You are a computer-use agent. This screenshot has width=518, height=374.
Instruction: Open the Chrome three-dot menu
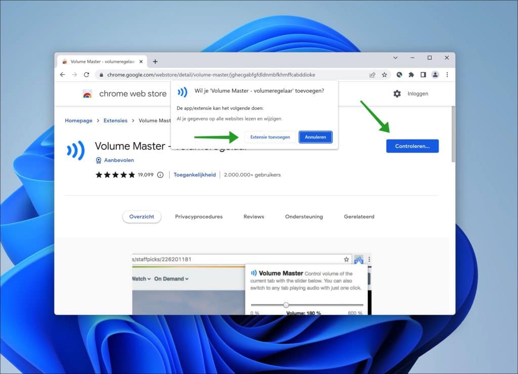click(x=447, y=74)
